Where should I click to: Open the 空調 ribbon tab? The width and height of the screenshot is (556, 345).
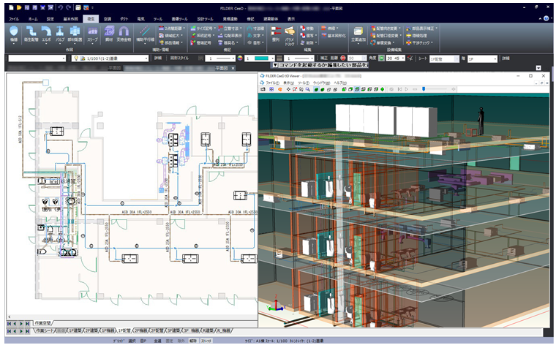[108, 17]
